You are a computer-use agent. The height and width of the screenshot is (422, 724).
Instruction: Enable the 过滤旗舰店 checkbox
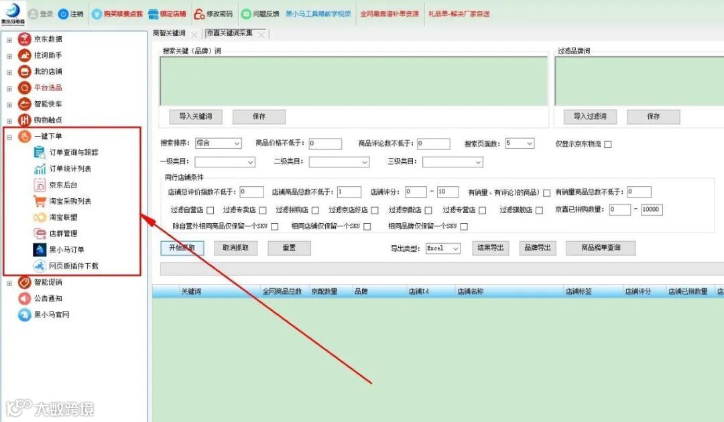pos(539,210)
